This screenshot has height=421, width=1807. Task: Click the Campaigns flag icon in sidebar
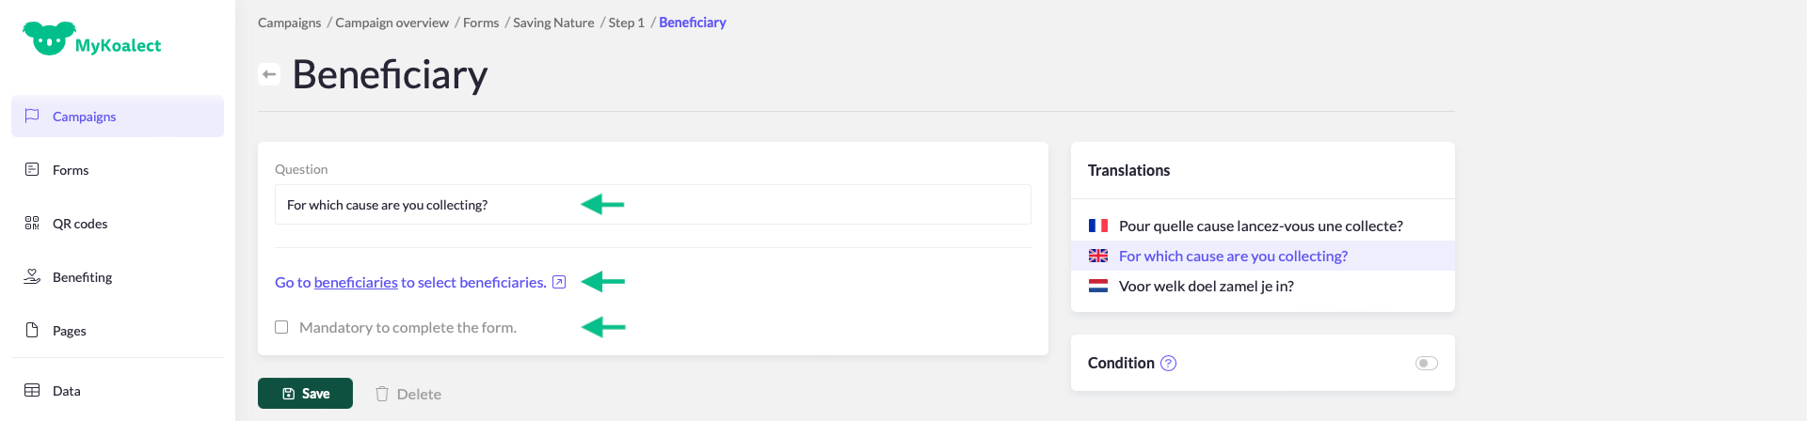coord(32,116)
